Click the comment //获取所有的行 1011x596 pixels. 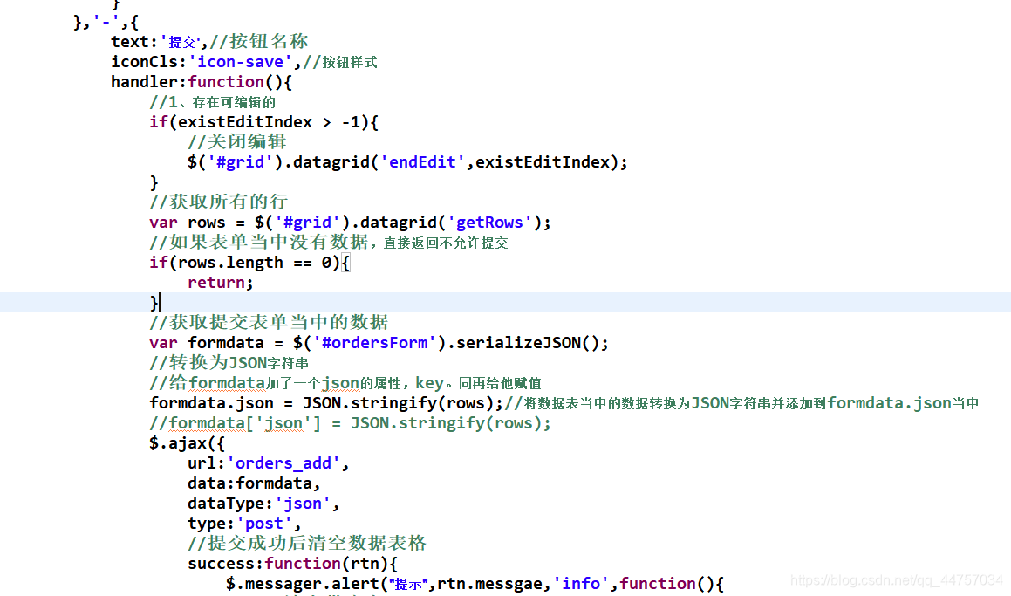219,202
